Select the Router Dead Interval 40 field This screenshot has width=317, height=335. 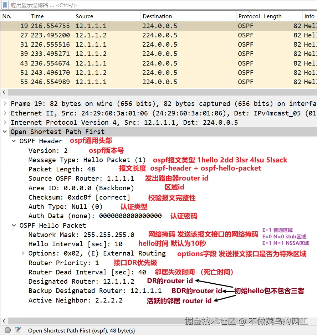point(87,272)
